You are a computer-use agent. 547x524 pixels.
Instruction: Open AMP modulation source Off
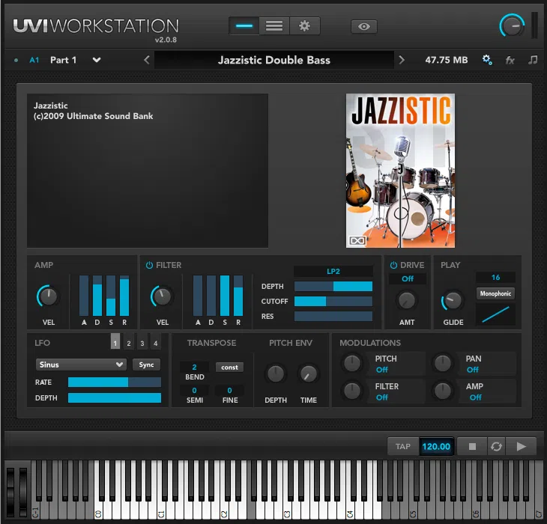pyautogui.click(x=475, y=397)
